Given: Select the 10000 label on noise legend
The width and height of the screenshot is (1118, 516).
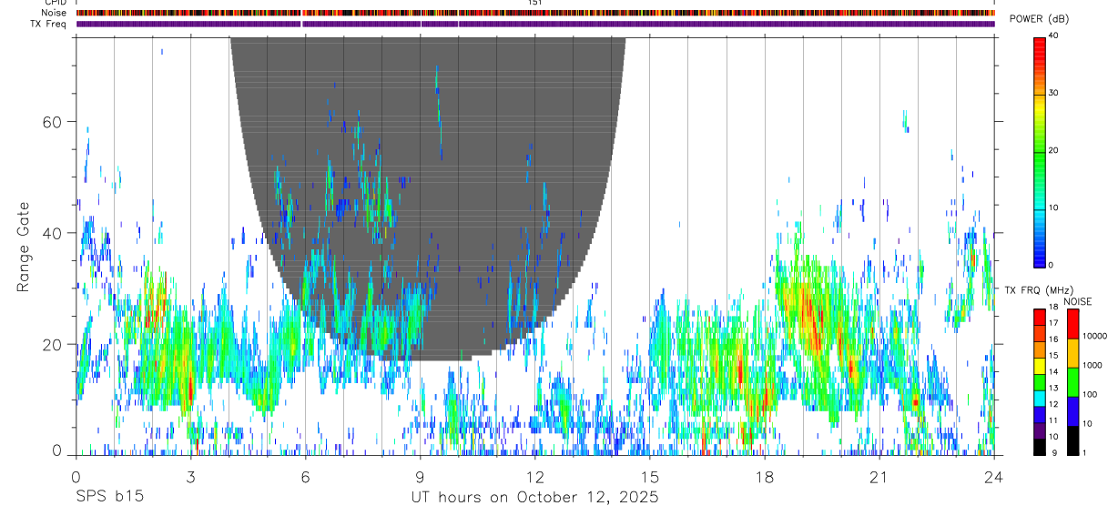Looking at the screenshot, I should pyautogui.click(x=1093, y=336).
